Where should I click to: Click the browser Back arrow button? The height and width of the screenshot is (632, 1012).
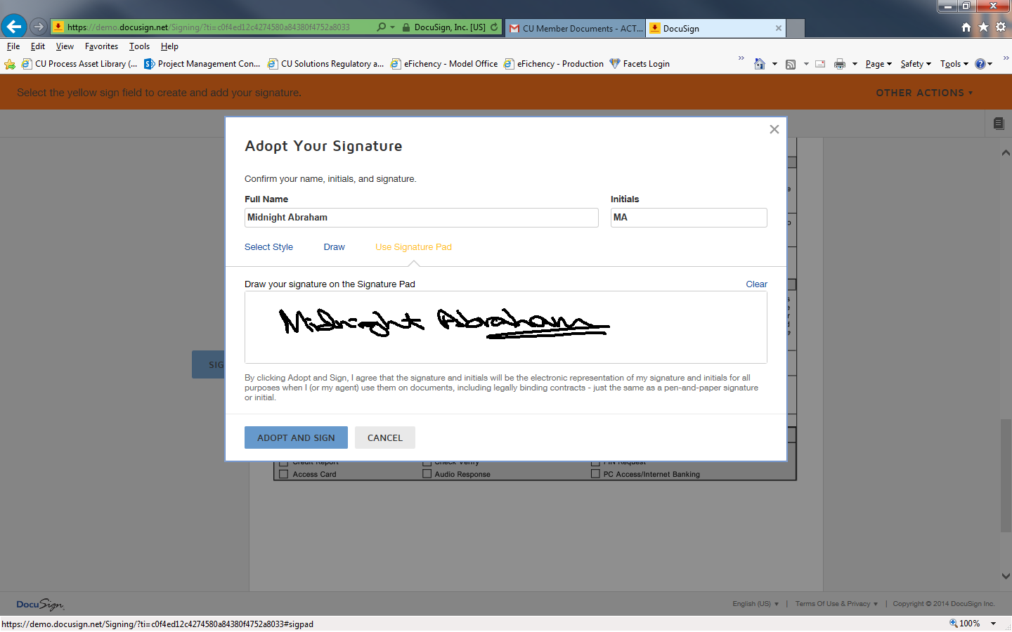(x=14, y=27)
